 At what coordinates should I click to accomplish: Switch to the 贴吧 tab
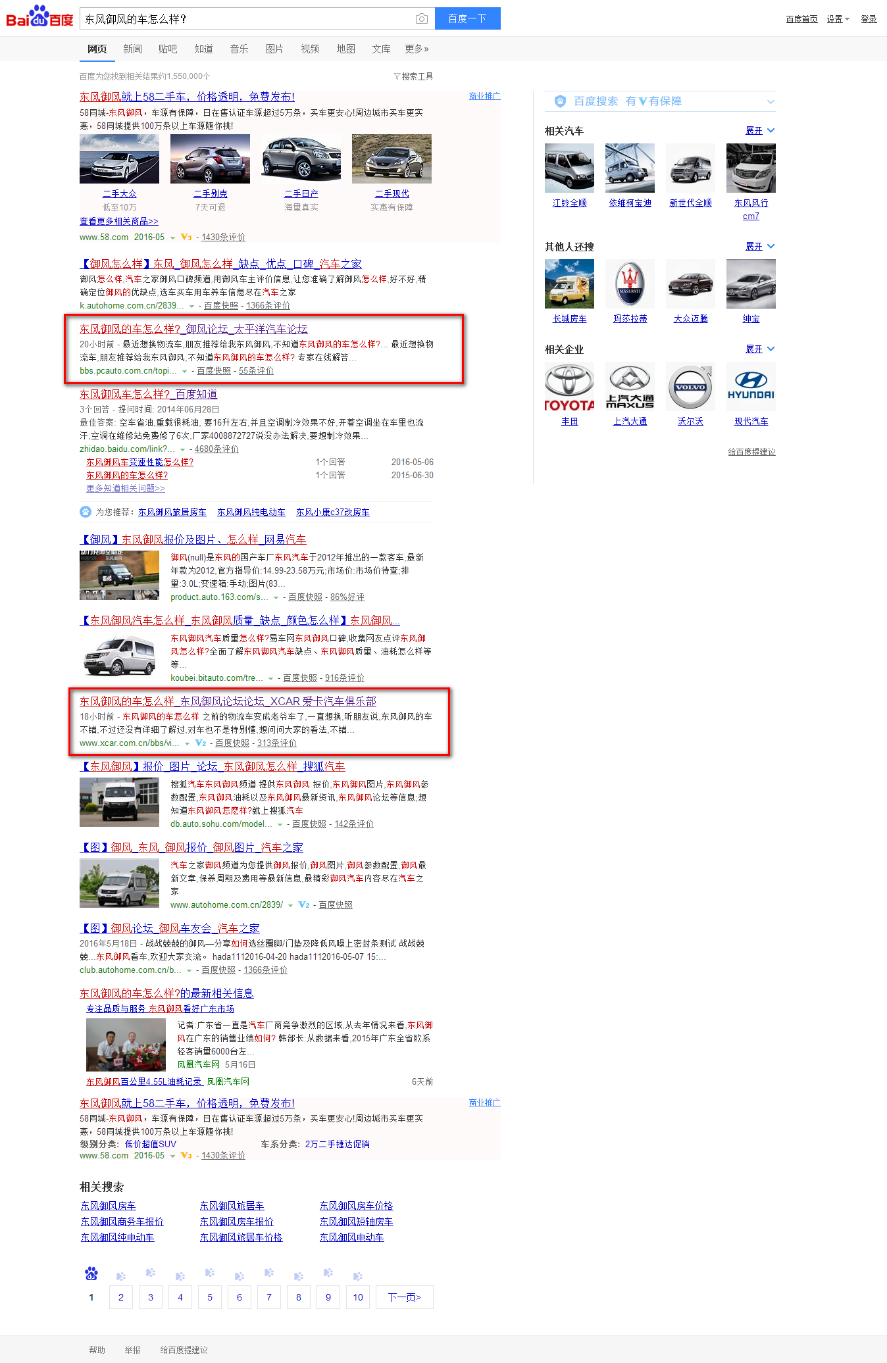(168, 49)
